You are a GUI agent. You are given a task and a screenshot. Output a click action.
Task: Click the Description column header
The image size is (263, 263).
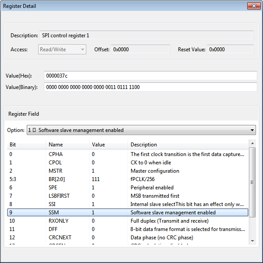coord(188,144)
